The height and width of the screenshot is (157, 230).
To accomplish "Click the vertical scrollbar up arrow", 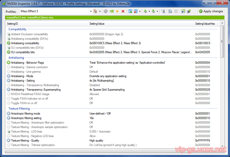I will pos(222,23).
